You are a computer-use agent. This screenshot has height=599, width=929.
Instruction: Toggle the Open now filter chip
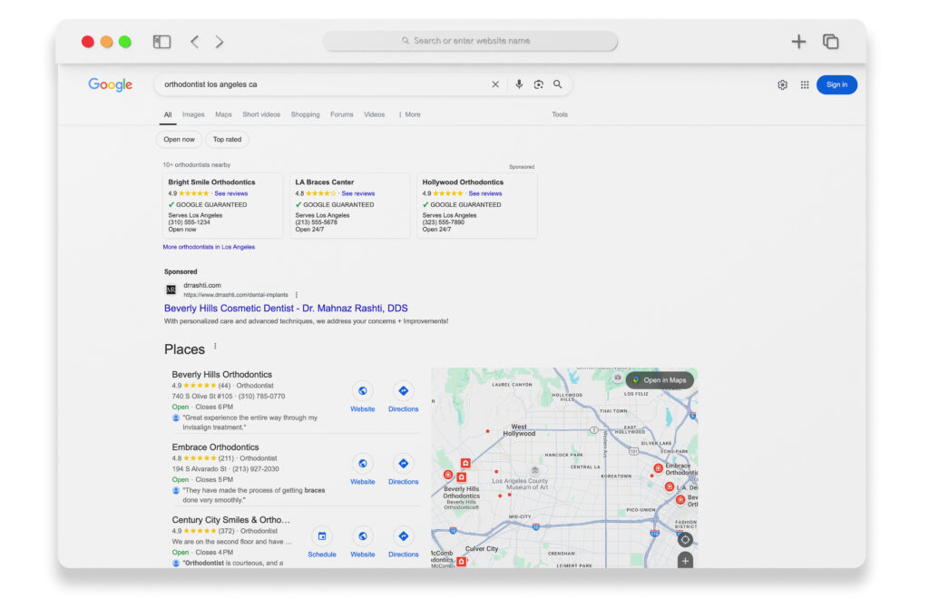click(179, 140)
